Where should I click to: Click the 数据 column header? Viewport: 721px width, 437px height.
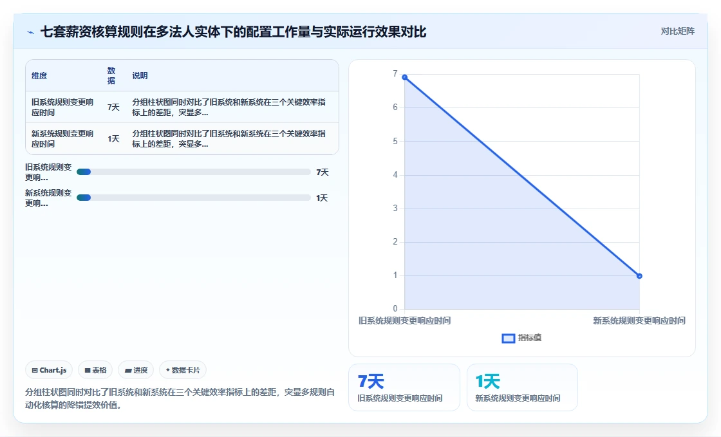coord(111,76)
